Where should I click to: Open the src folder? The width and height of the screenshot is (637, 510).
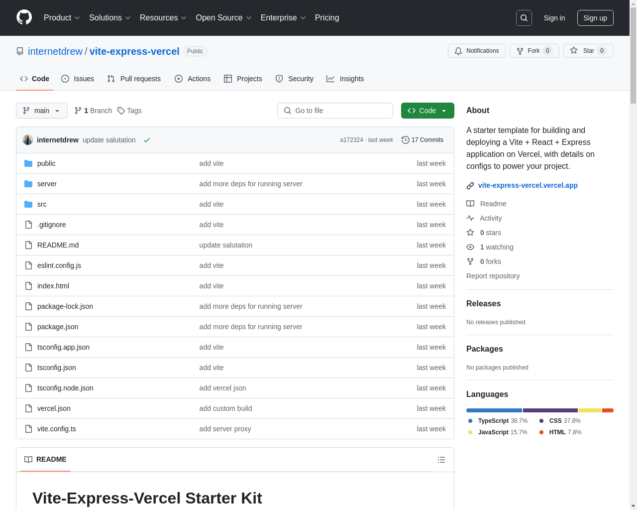(42, 204)
